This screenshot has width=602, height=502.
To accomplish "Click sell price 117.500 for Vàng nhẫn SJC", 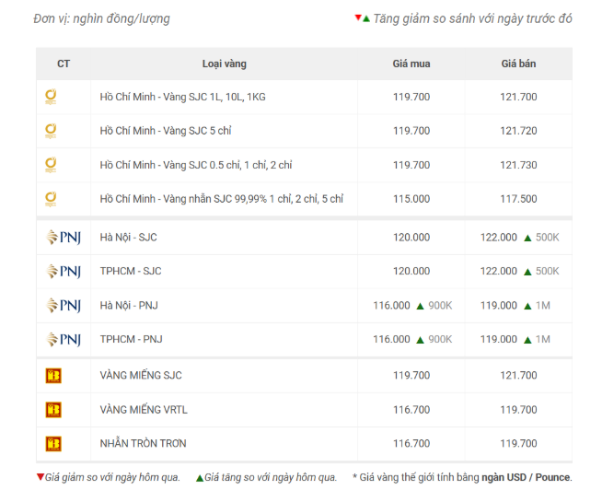I will (x=518, y=199).
